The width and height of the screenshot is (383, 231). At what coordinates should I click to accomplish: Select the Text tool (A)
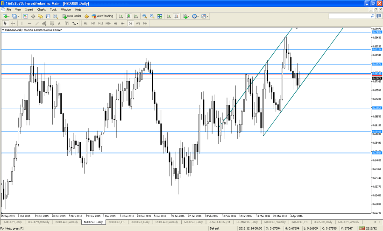(x=59, y=23)
